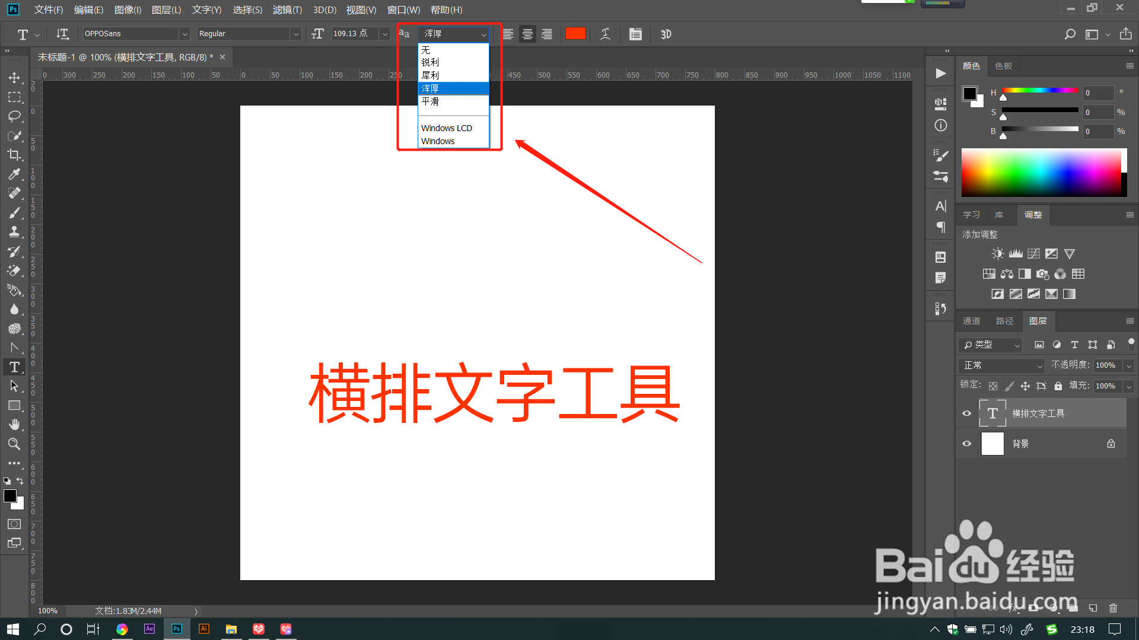Choose 锐利 anti-aliasing option

point(453,62)
